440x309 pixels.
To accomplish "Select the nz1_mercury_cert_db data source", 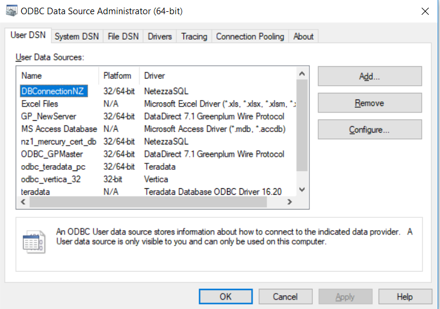I will (x=59, y=141).
